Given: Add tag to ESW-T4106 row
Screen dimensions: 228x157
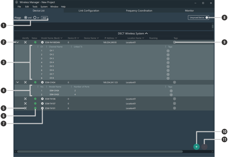Looking at the screenshot, I should tap(175, 99).
